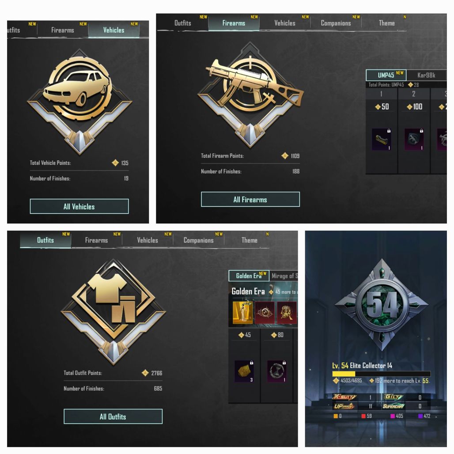Switch to Companions tab in firearms panel
This screenshot has width=454, height=454.
336,23
